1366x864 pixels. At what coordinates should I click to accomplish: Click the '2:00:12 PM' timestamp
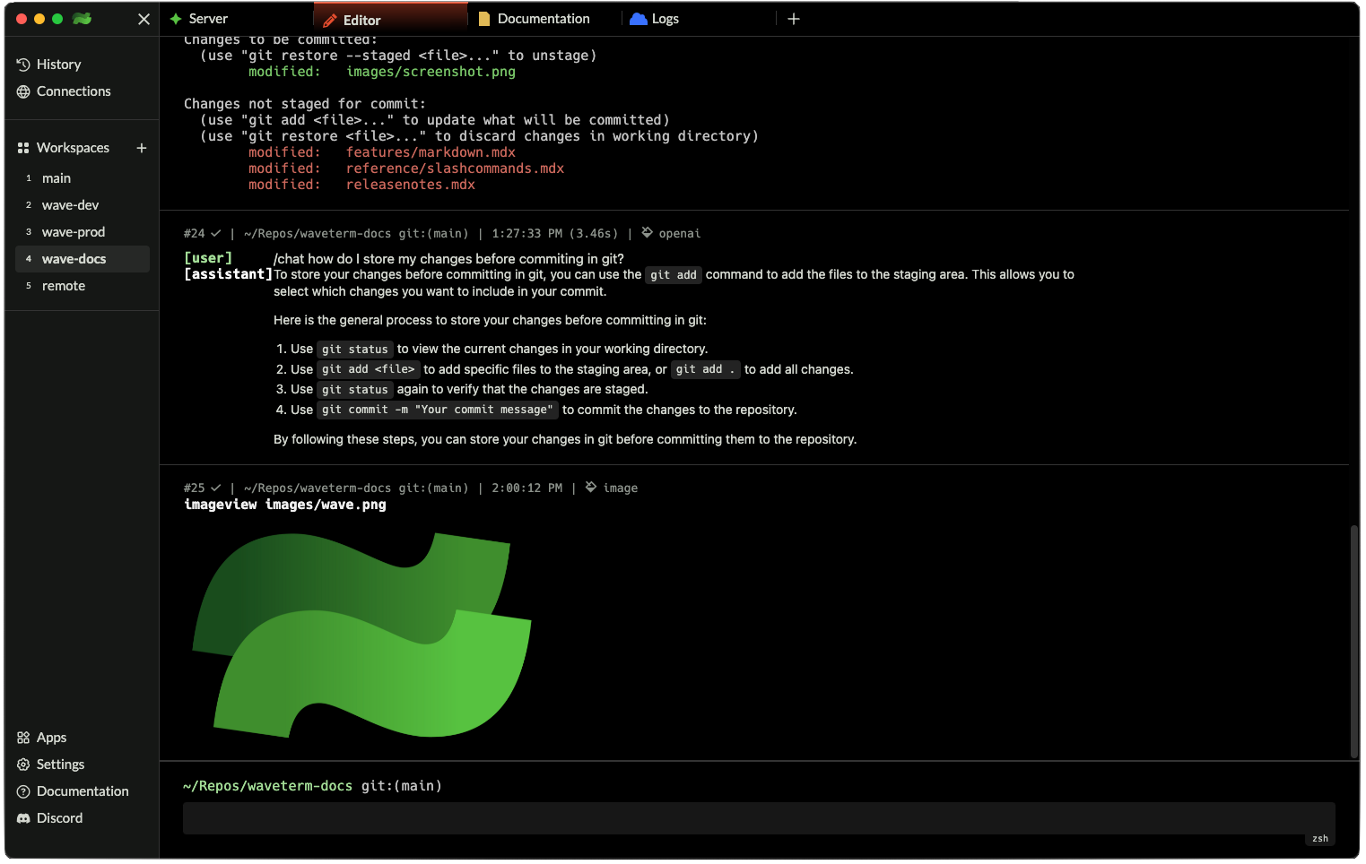527,488
